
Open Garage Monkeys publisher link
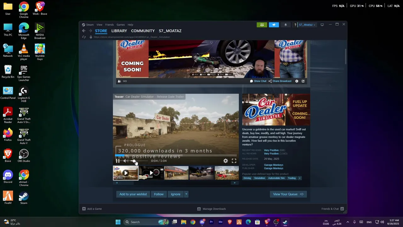pyautogui.click(x=274, y=168)
